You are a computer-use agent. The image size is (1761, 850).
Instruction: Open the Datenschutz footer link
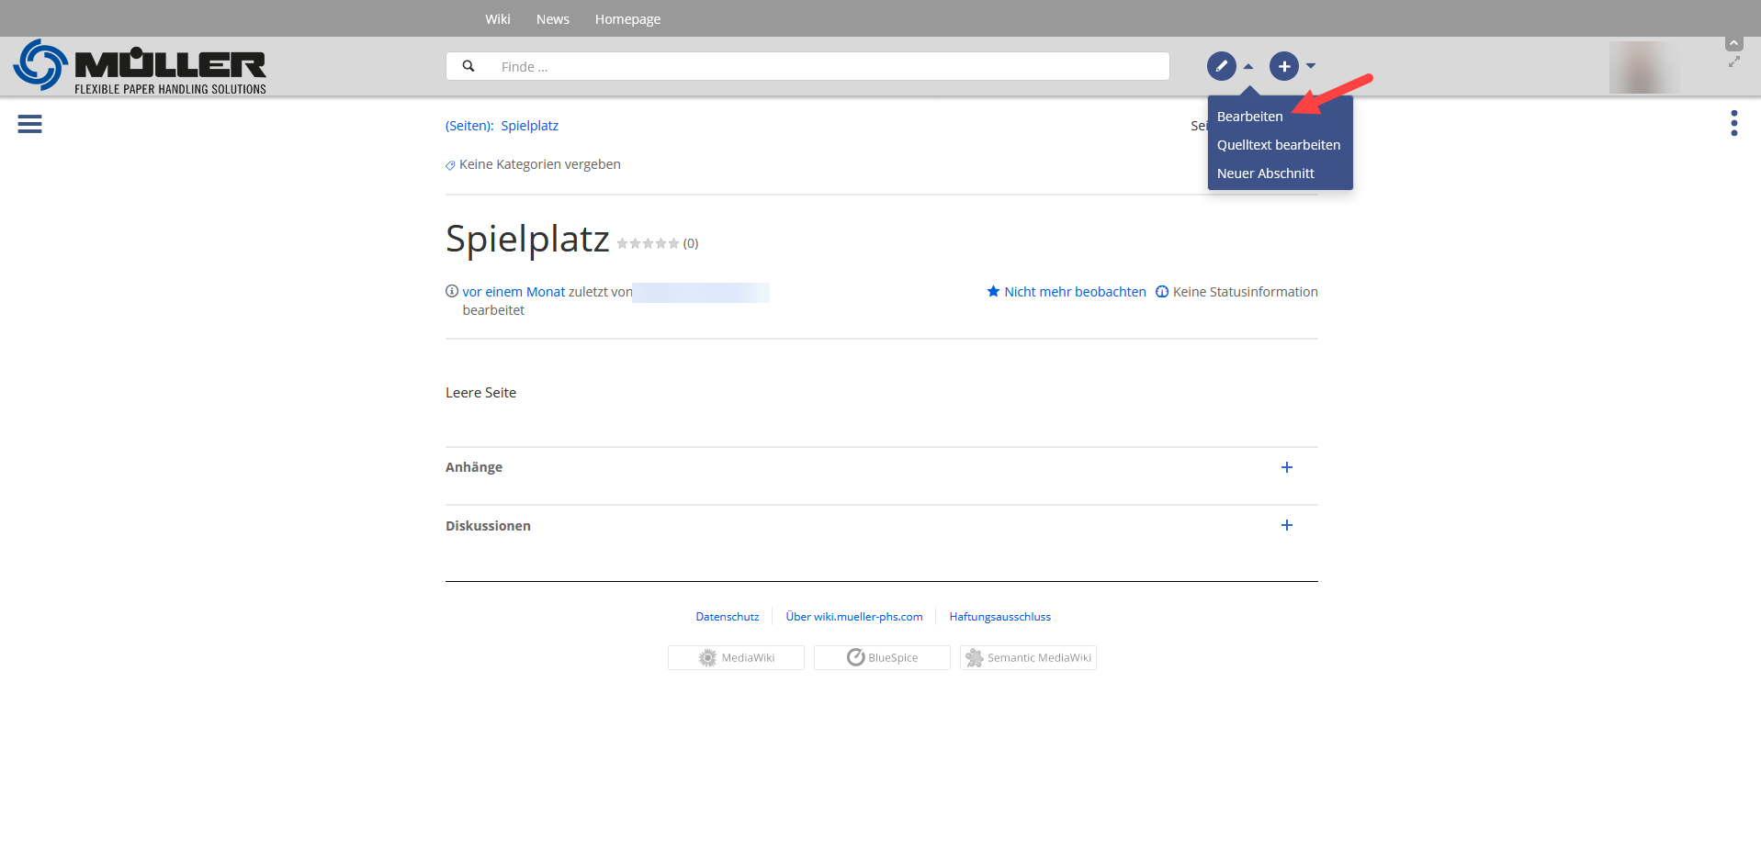pos(727,617)
